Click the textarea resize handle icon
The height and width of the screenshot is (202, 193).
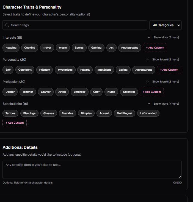tap(180, 177)
